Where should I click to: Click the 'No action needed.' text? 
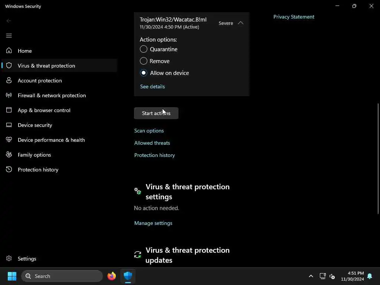pyautogui.click(x=157, y=208)
